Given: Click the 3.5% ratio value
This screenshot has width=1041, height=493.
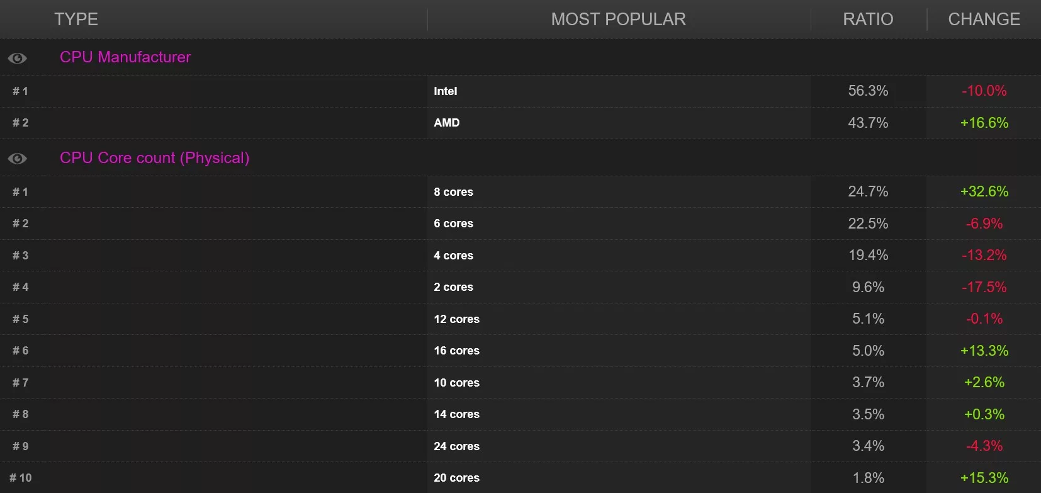Looking at the screenshot, I should 868,414.
